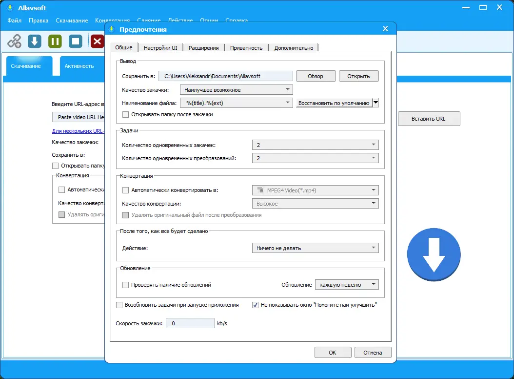Open Действие dropdown Ничего не делать
Screen dimensions: 514x379
coord(316,248)
